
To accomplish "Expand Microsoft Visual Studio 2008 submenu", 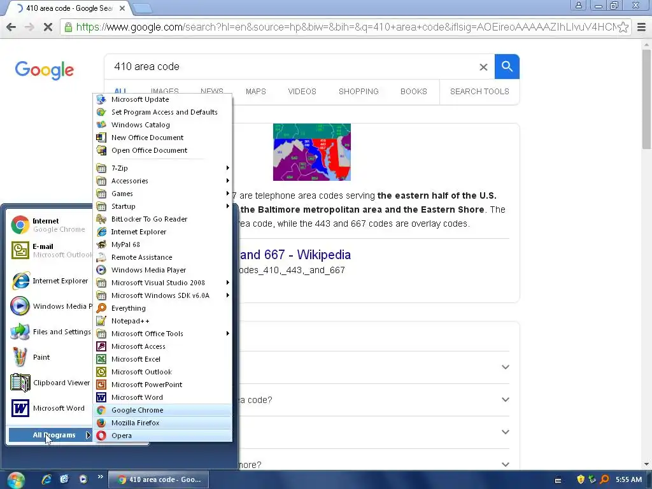I will 162,283.
